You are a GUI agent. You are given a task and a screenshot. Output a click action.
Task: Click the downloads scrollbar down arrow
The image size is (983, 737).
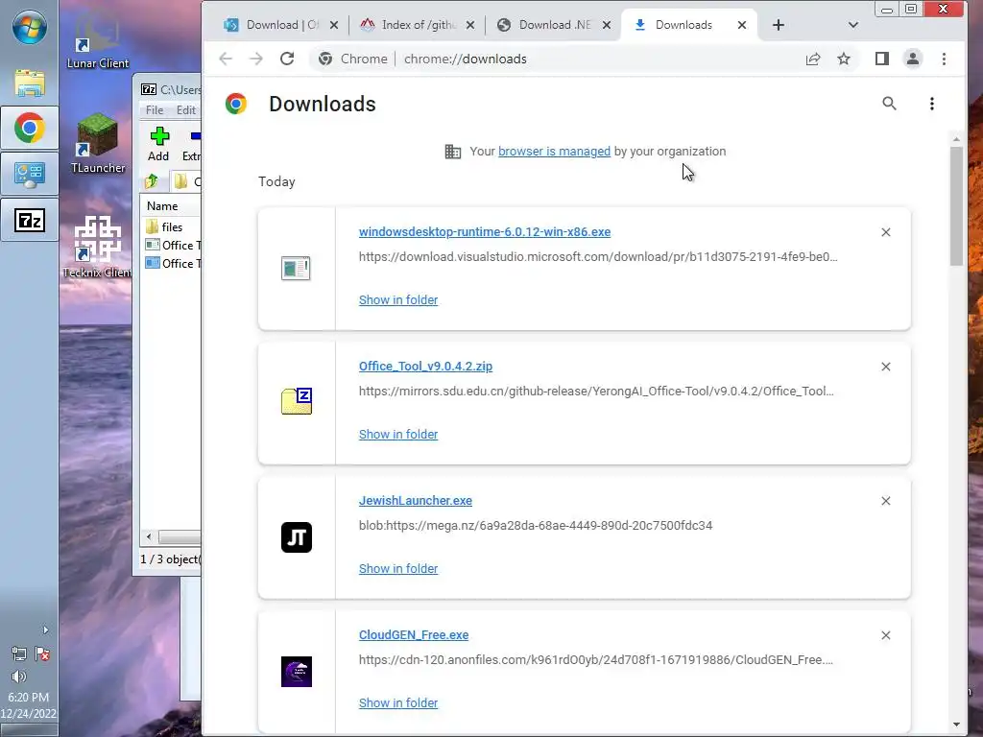(x=956, y=725)
